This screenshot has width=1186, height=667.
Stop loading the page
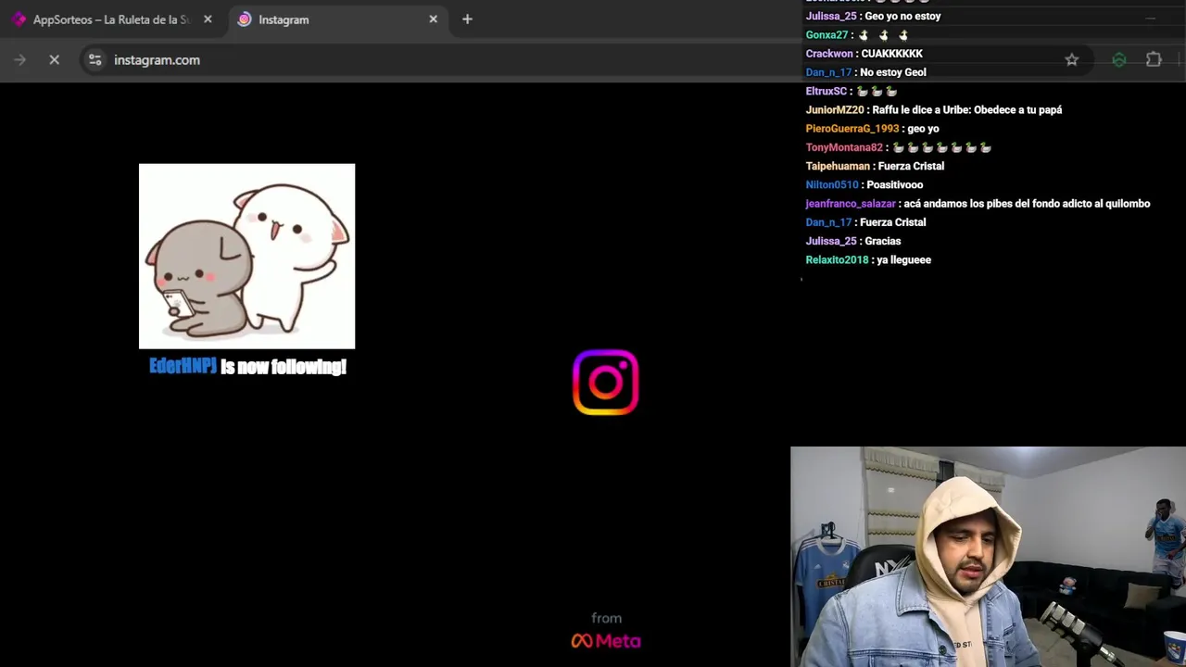tap(54, 59)
